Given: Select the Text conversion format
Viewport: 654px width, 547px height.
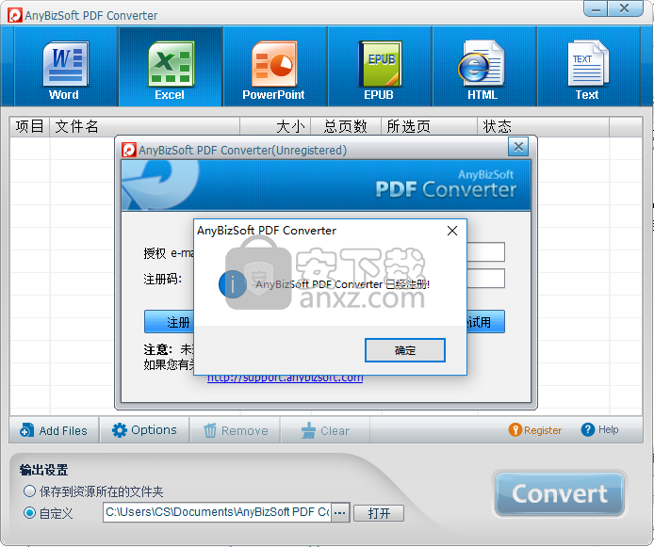Looking at the screenshot, I should tap(588, 65).
